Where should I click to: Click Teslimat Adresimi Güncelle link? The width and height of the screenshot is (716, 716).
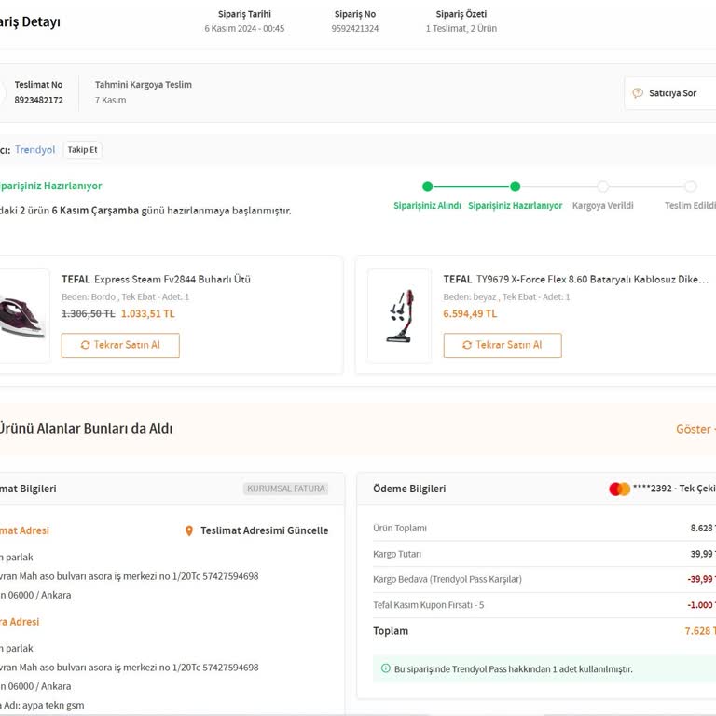point(265,530)
